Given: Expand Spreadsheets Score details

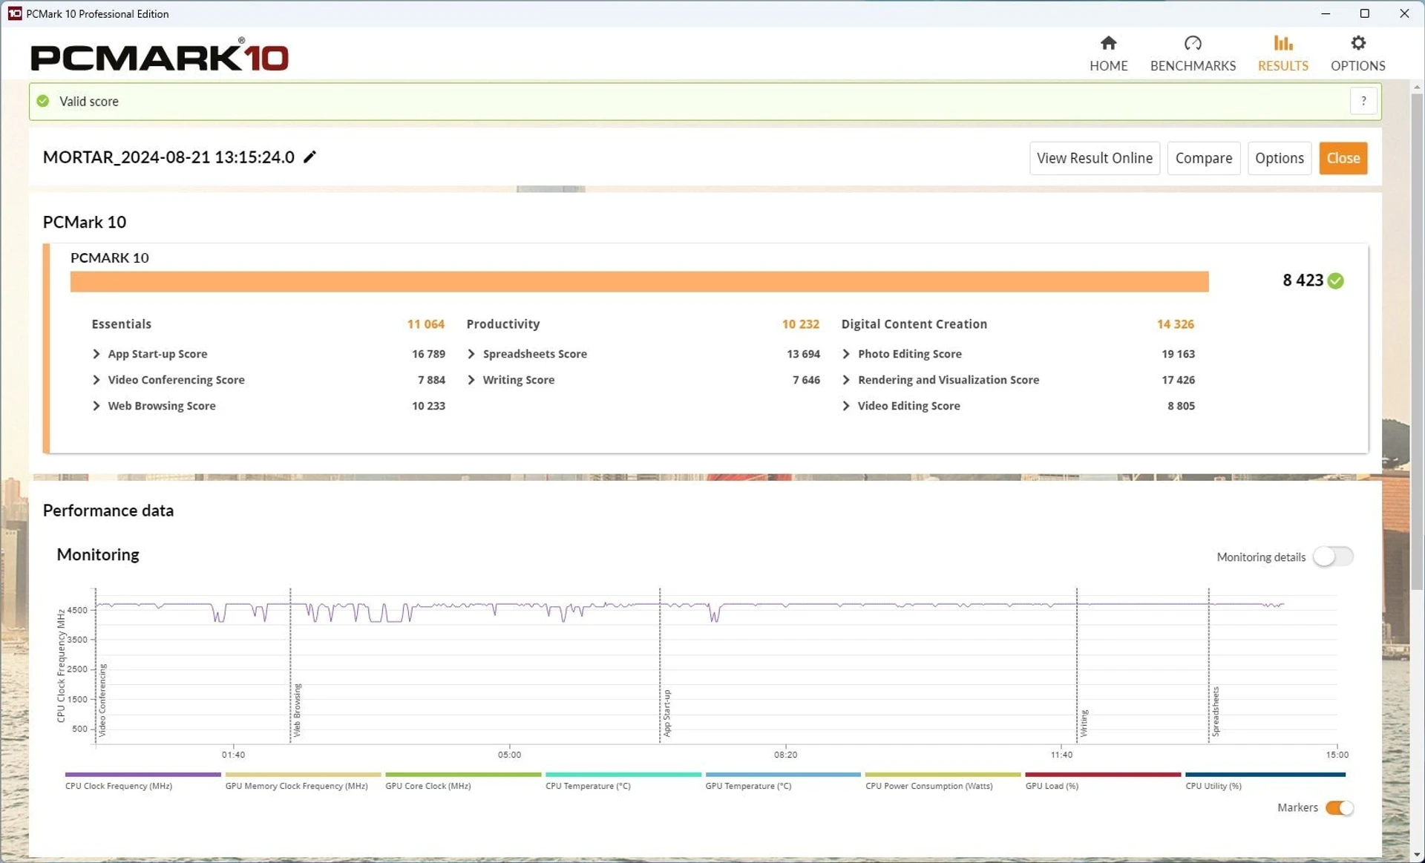Looking at the screenshot, I should [x=471, y=354].
